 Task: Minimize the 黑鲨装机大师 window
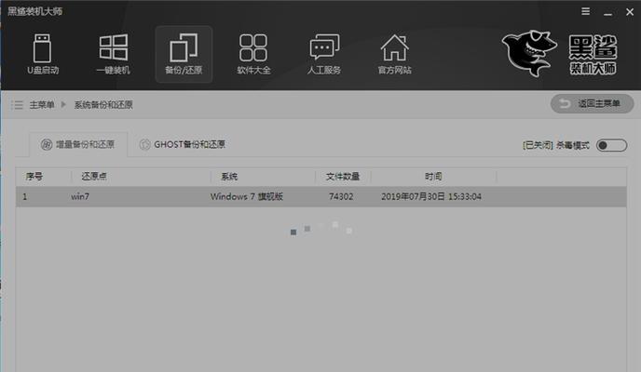(607, 12)
